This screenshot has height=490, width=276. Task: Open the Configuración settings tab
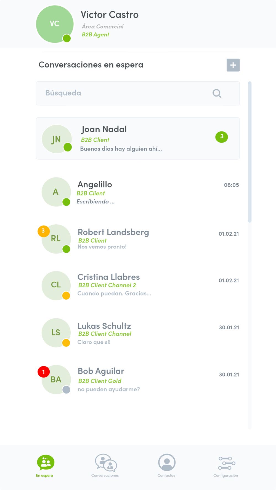pyautogui.click(x=226, y=466)
